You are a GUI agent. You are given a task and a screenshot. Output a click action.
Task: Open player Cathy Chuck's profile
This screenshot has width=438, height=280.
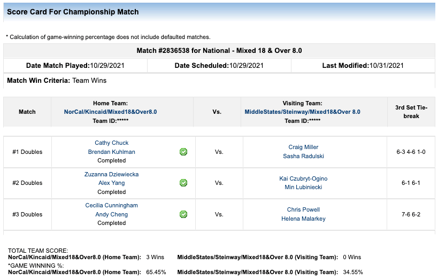[x=112, y=143]
